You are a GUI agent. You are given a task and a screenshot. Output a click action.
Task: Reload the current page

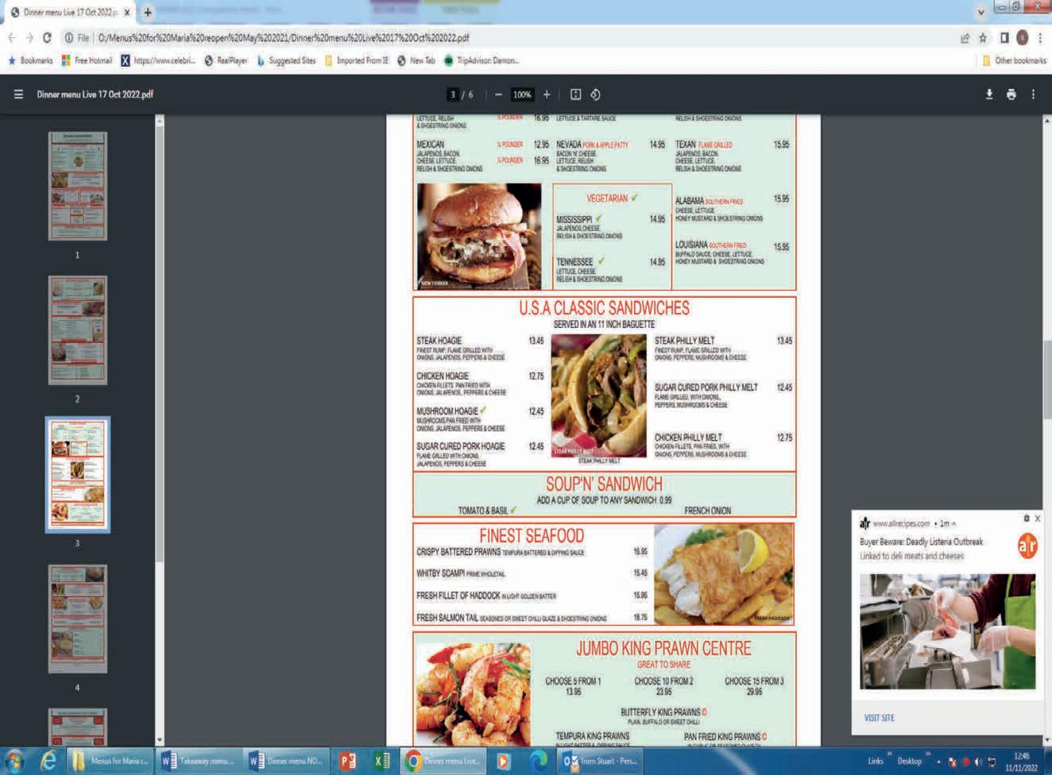[47, 37]
